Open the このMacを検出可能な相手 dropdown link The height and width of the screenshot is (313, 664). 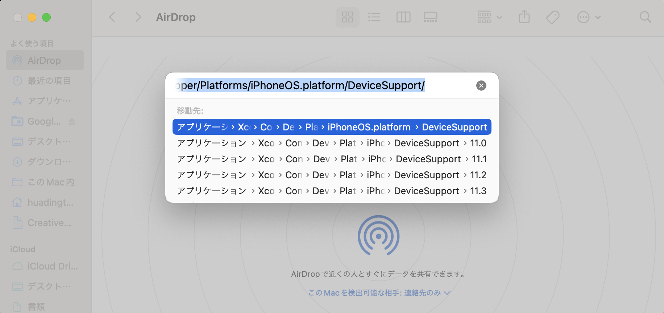pyautogui.click(x=379, y=293)
